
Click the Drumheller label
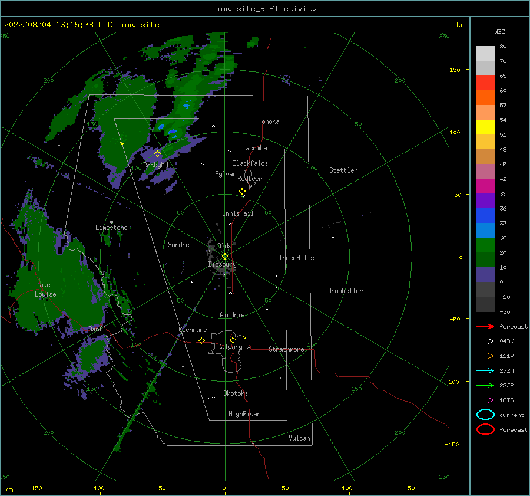pos(345,291)
